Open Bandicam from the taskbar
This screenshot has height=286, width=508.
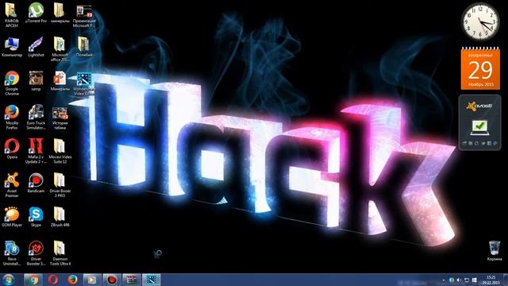112,280
